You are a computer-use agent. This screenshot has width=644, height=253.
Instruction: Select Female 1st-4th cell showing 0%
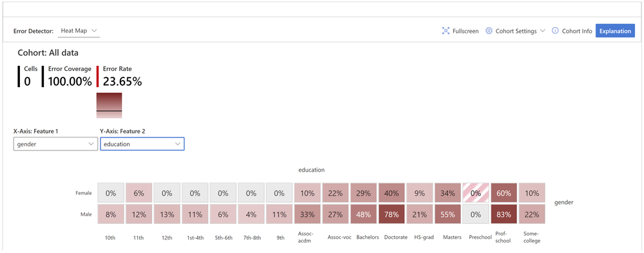(x=195, y=193)
